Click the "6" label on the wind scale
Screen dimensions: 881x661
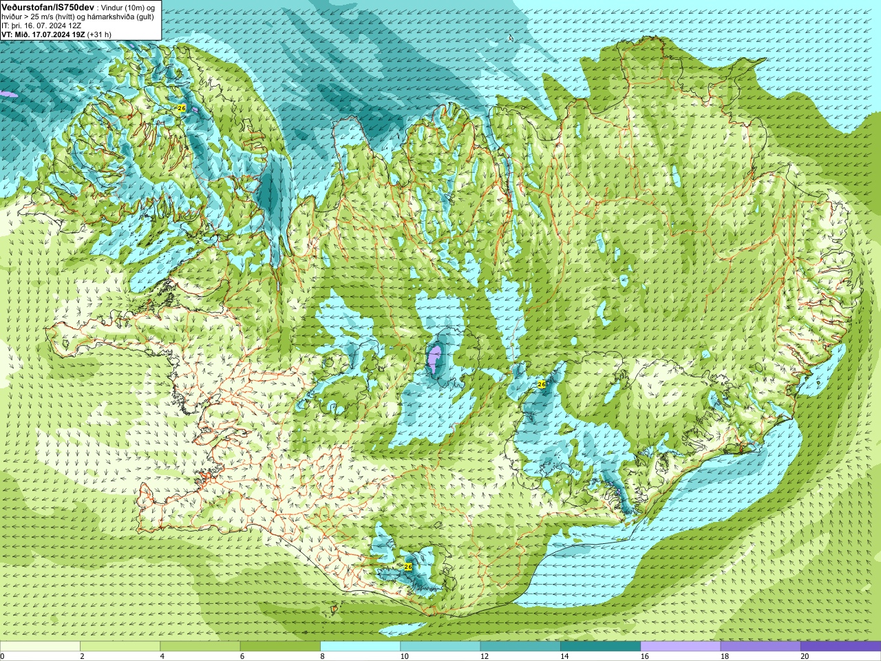pyautogui.click(x=242, y=656)
